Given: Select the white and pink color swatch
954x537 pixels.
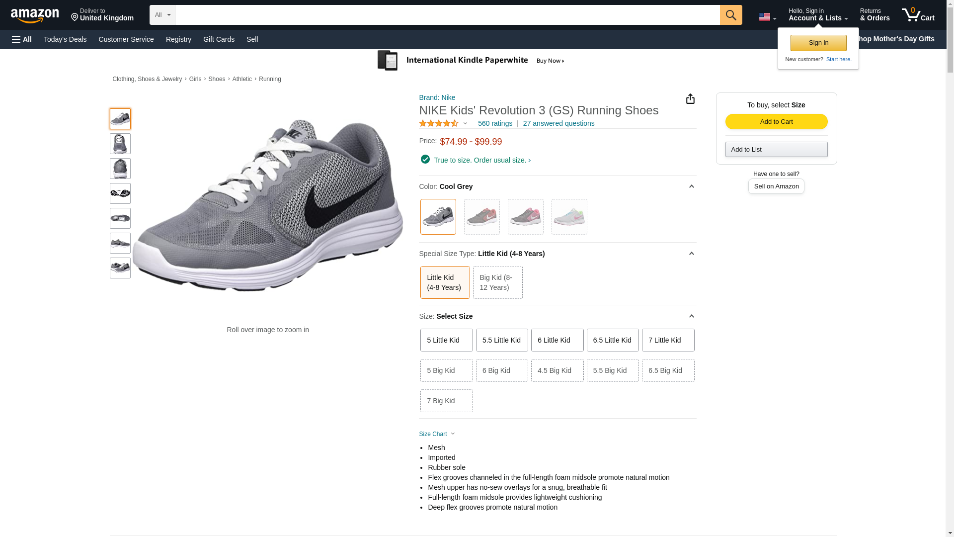Looking at the screenshot, I should (569, 217).
